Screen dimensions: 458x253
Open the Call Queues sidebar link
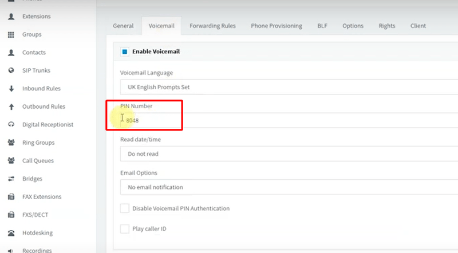(38, 161)
